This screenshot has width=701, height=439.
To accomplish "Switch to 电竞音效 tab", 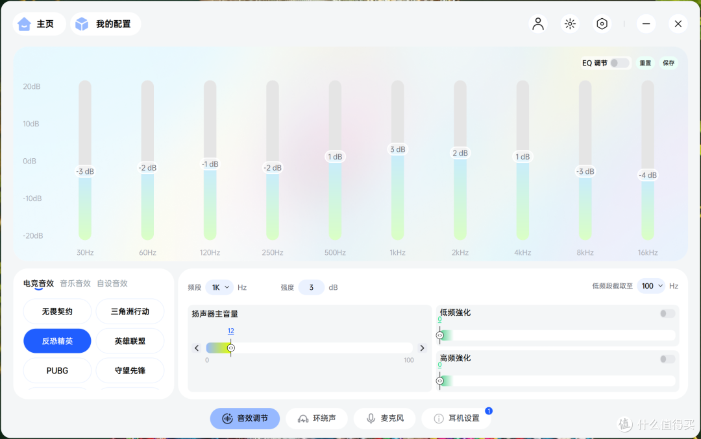I will 38,283.
